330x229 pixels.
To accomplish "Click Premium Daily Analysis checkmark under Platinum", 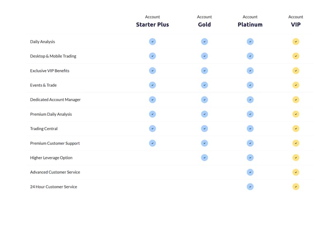I will 250,114.
